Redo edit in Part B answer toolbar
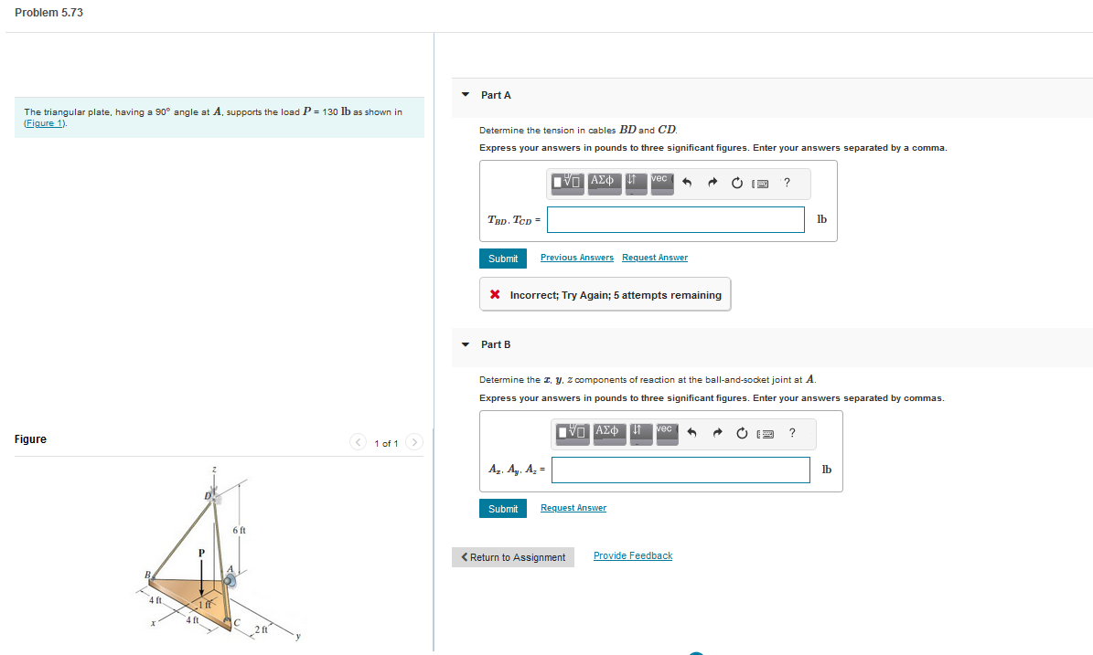 pos(717,434)
